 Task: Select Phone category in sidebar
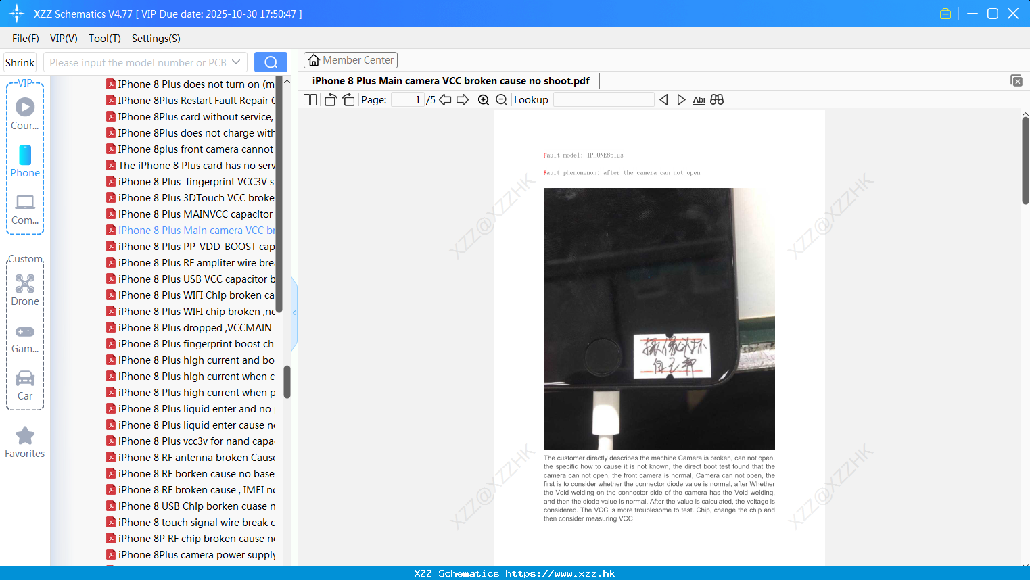(25, 161)
